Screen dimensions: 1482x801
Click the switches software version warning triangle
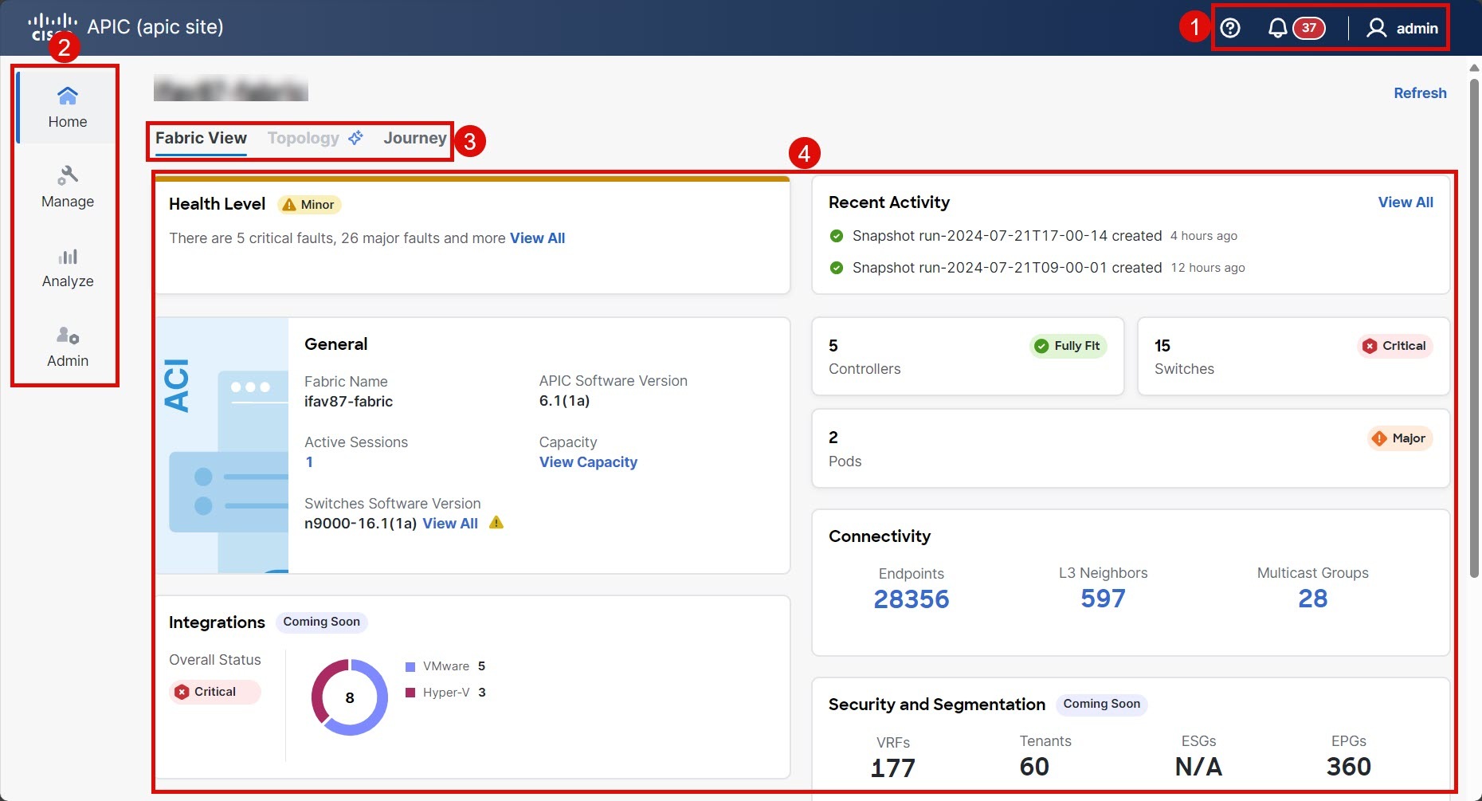tap(496, 523)
